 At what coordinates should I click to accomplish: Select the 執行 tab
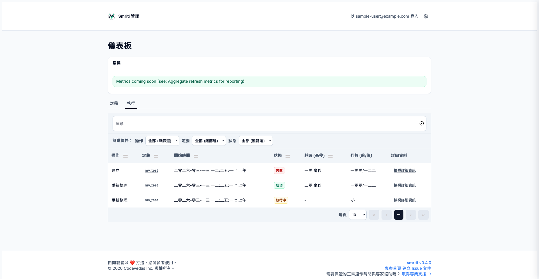coord(131,103)
